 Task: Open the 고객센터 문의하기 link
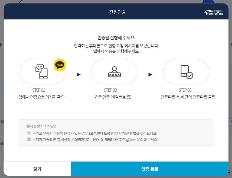71,138
